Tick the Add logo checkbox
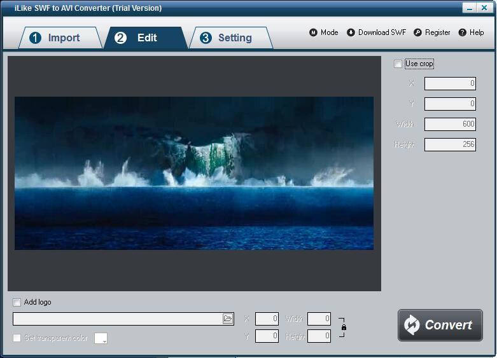The width and height of the screenshot is (497, 358). point(17,302)
